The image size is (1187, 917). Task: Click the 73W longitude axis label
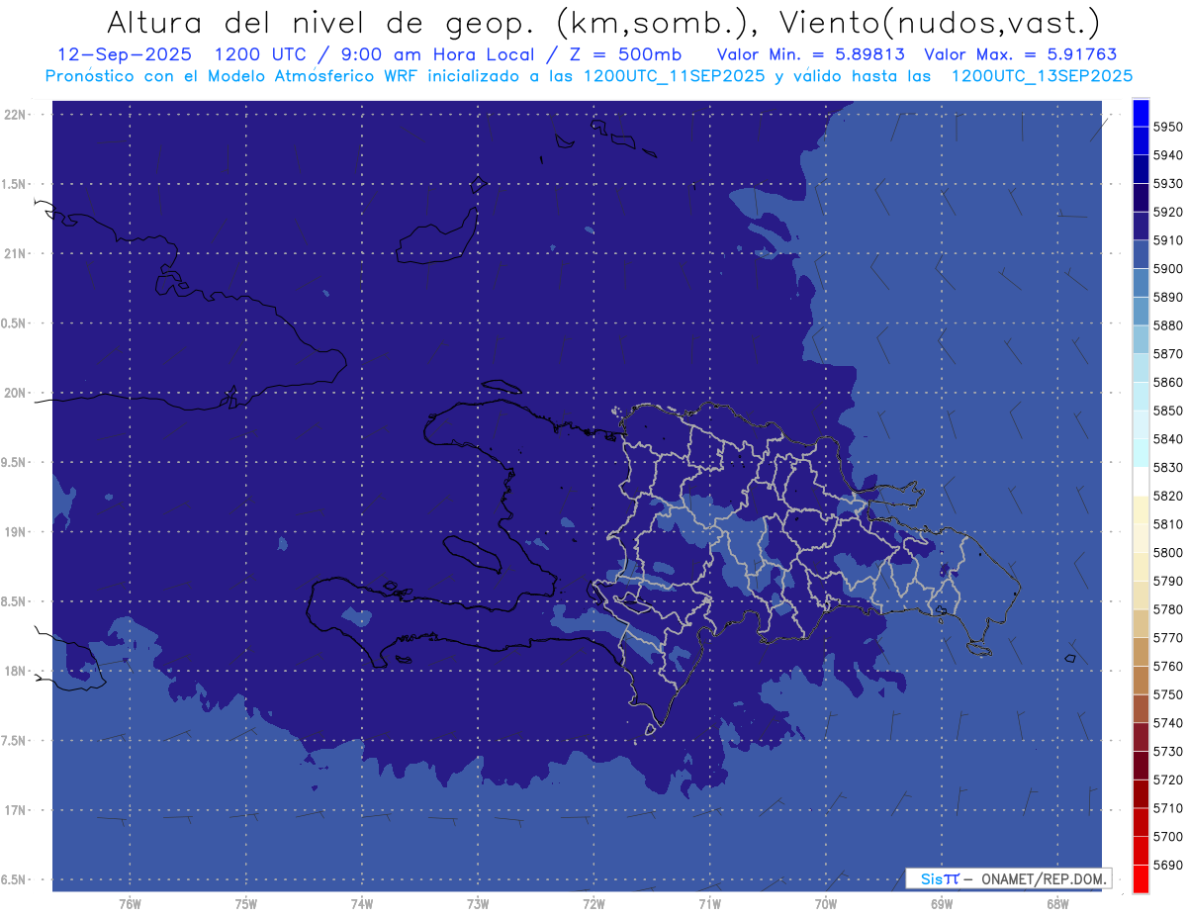[x=477, y=903]
